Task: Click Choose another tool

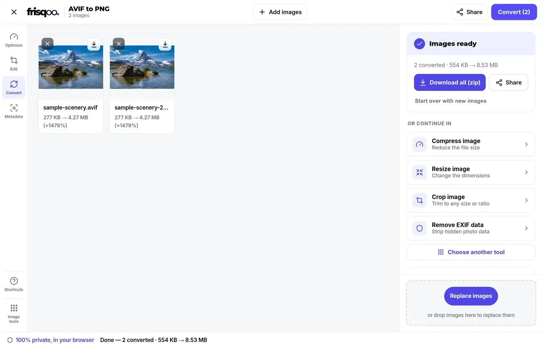Action: tap(471, 252)
